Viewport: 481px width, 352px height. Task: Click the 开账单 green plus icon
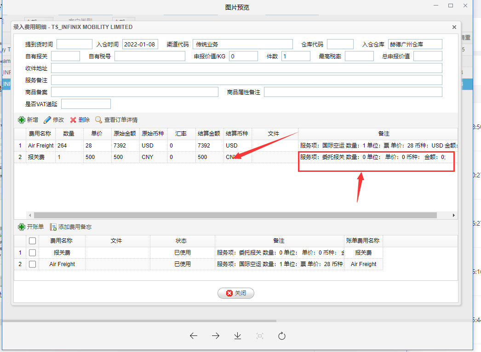click(x=21, y=227)
